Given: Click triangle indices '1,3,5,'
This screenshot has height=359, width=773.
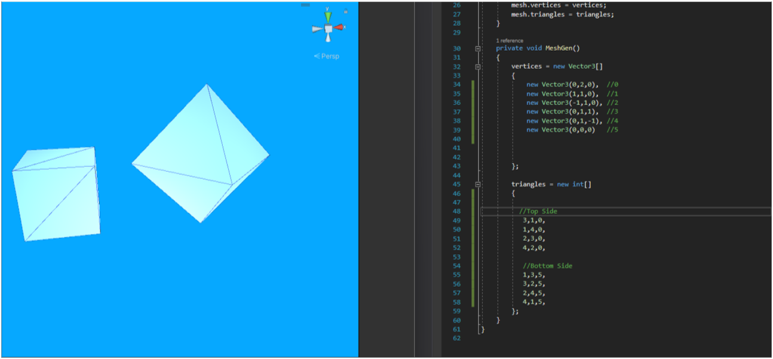Looking at the screenshot, I should tap(534, 275).
